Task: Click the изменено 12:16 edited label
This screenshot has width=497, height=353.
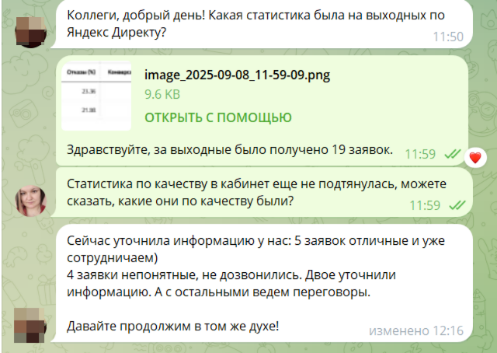Action: (416, 330)
